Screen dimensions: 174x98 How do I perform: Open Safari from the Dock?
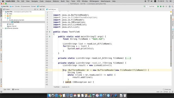coord(57,96)
